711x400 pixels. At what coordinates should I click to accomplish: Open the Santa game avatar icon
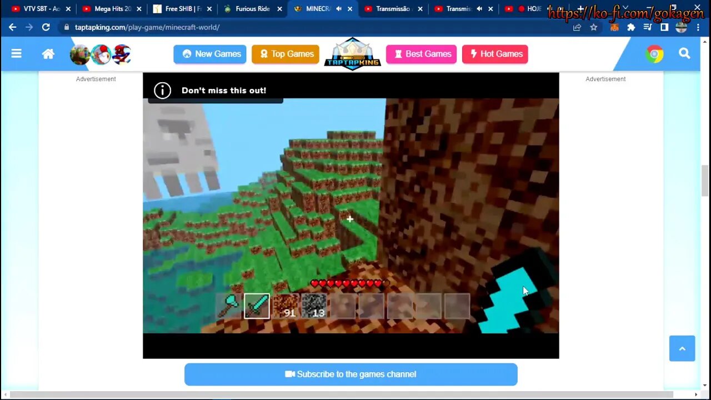click(101, 54)
